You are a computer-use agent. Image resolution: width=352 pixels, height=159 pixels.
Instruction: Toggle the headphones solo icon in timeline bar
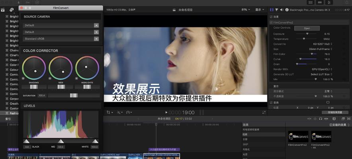[321, 119]
